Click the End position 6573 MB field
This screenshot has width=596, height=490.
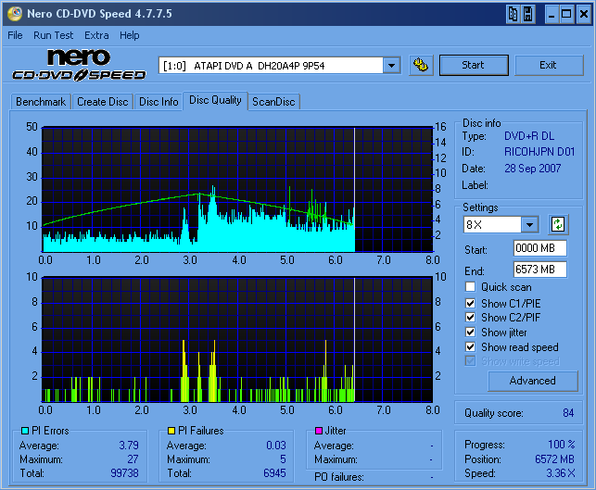point(539,270)
